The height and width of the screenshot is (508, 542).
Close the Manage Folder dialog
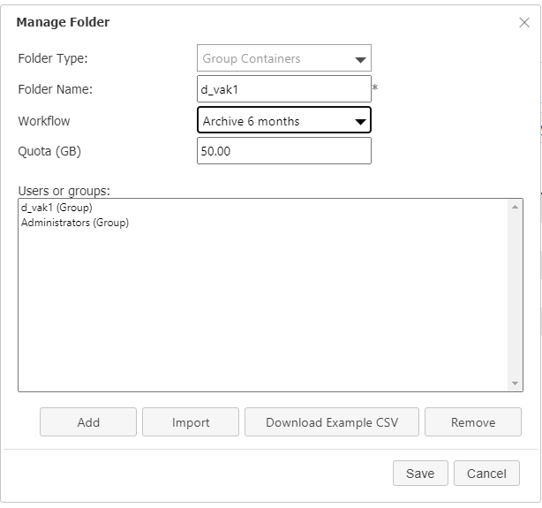click(x=524, y=22)
